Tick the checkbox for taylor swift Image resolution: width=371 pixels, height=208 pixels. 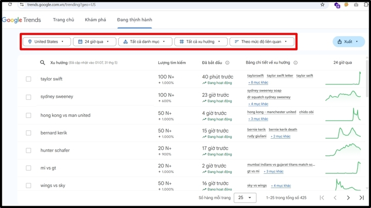(x=28, y=79)
